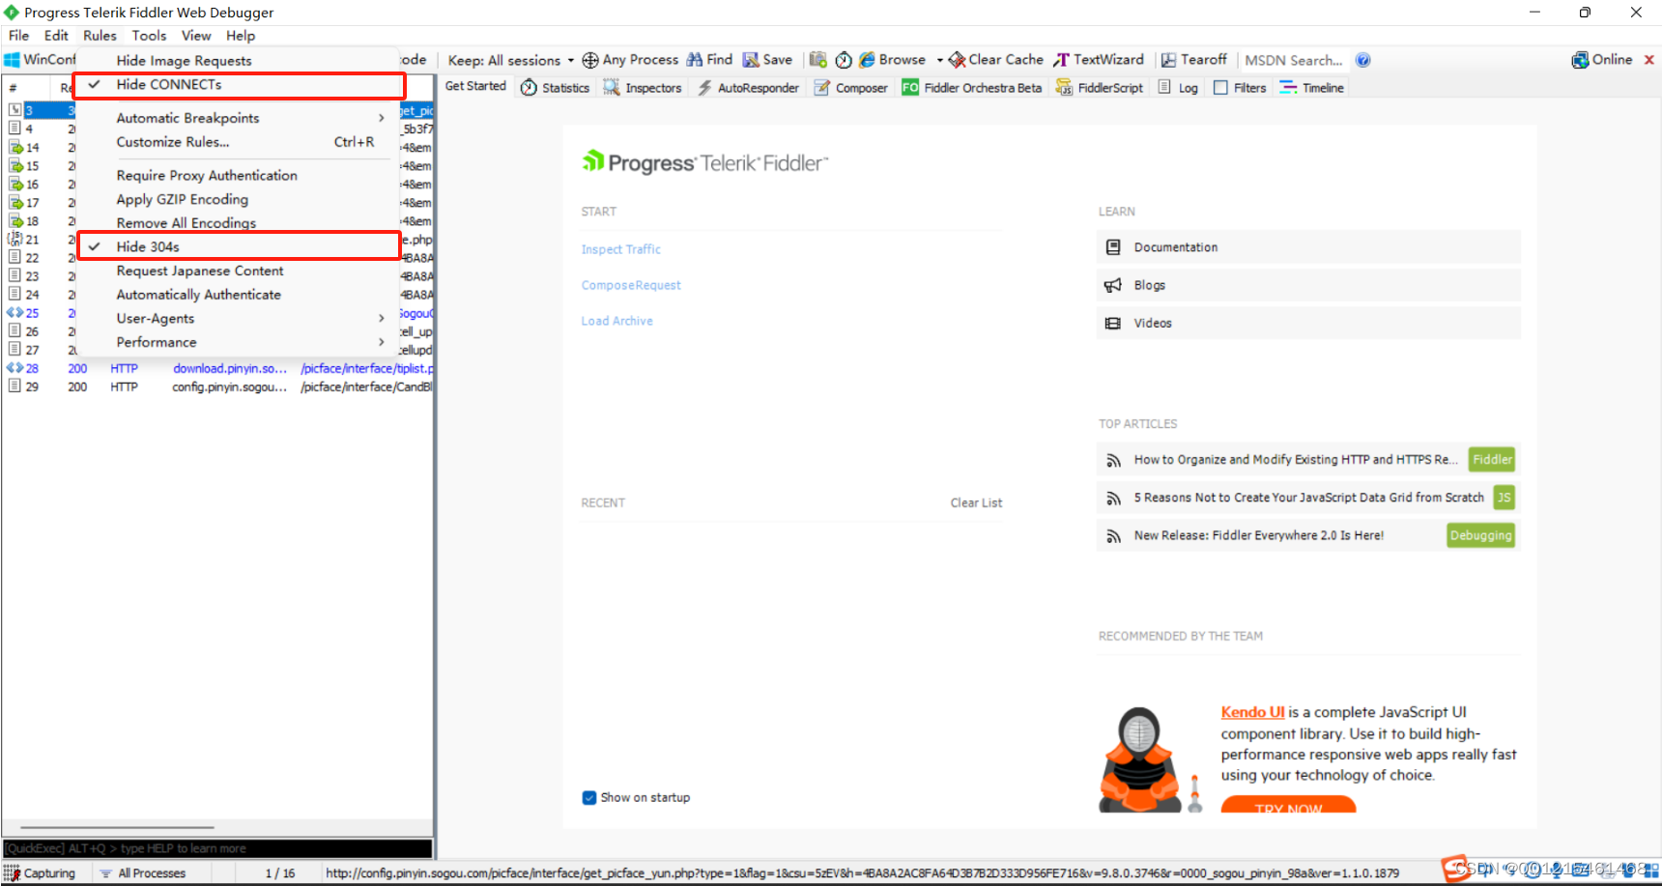Open the Tools menu
The image size is (1662, 886).
coord(149,36)
